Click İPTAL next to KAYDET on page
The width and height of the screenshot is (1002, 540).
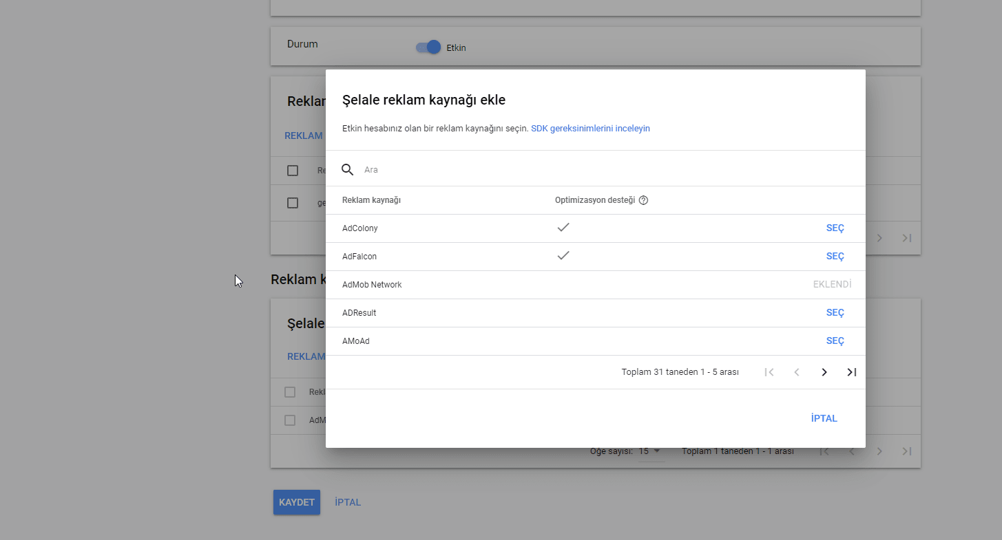pyautogui.click(x=348, y=502)
